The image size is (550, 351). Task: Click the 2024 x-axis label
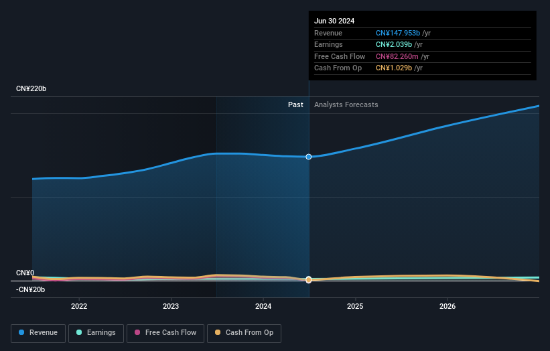pos(263,306)
